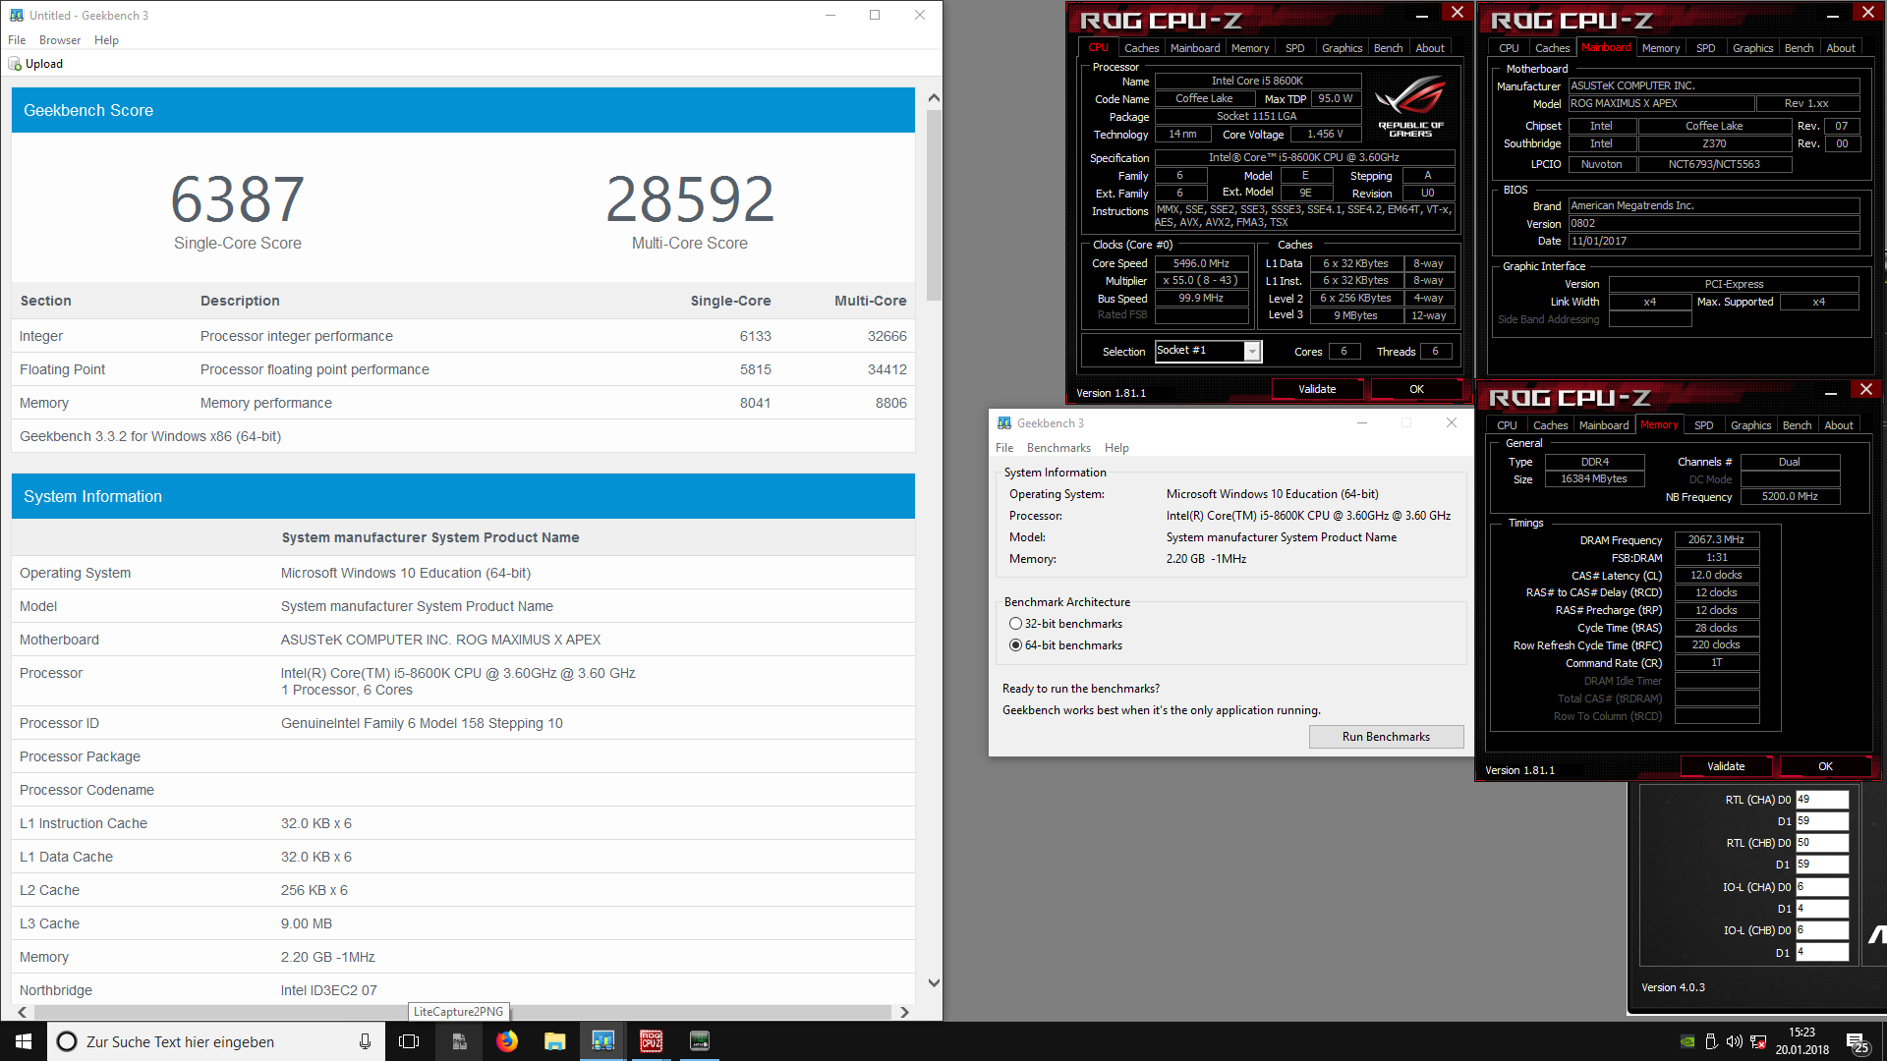This screenshot has width=1887, height=1061.
Task: Switch to CPU tab in CPU-Z Memory window
Action: click(x=1507, y=425)
